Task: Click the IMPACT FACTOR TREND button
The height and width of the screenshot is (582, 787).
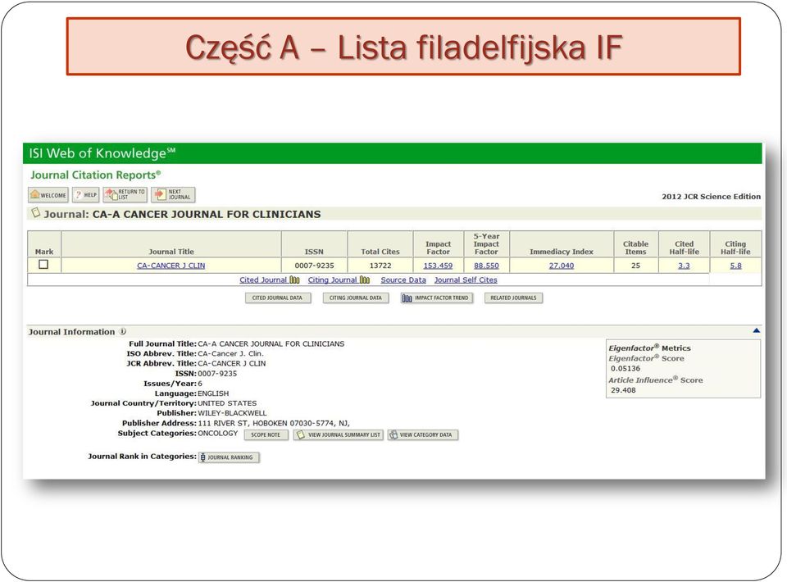Action: [x=437, y=298]
